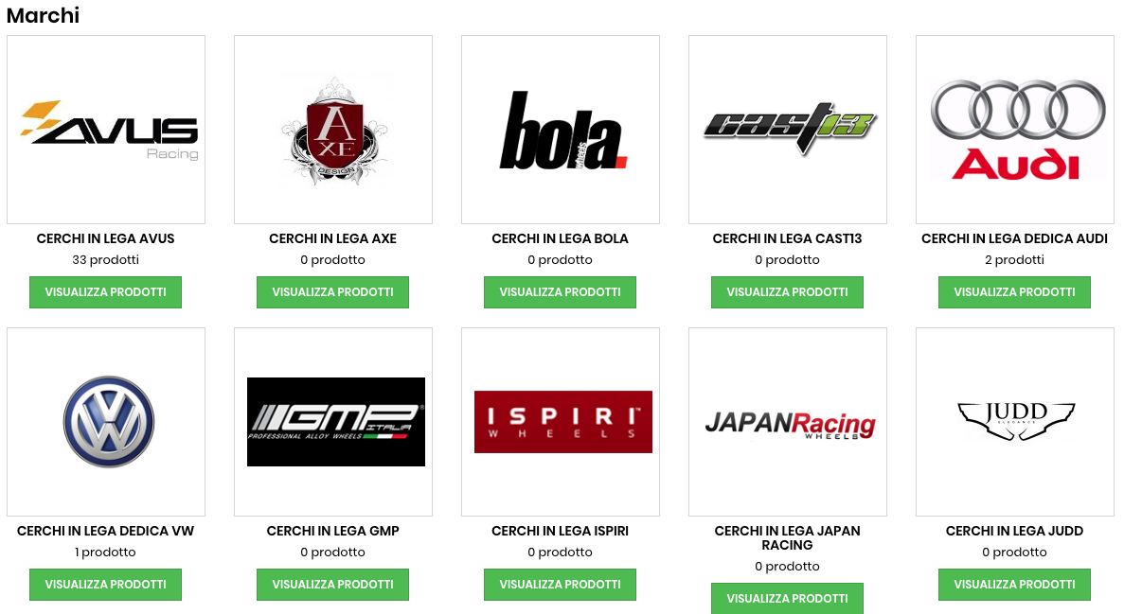Click Visualizza Prodotti under Japan Racing
Screen dimensions: 1124x614
click(x=787, y=598)
